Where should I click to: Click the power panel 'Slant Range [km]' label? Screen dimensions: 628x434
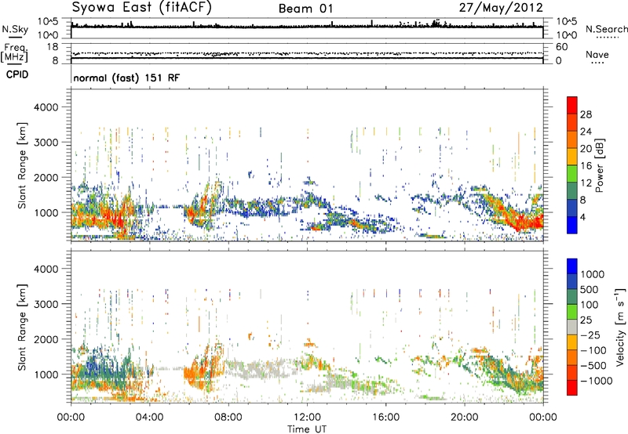pyautogui.click(x=22, y=165)
